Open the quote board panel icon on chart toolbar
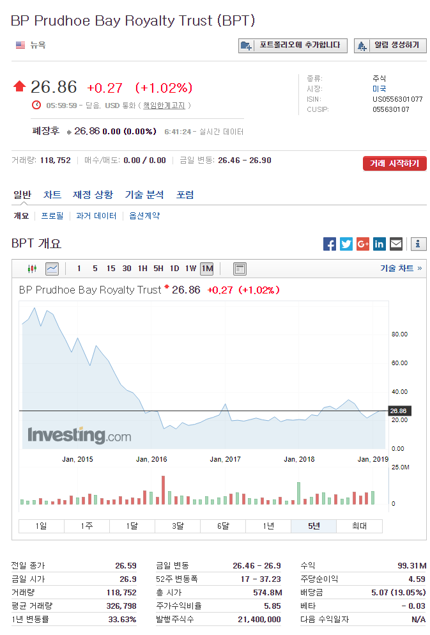This screenshot has width=430, height=635. (240, 269)
